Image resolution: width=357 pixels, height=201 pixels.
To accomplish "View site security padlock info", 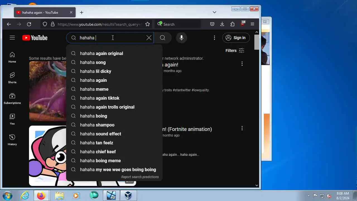I will click(x=53, y=24).
